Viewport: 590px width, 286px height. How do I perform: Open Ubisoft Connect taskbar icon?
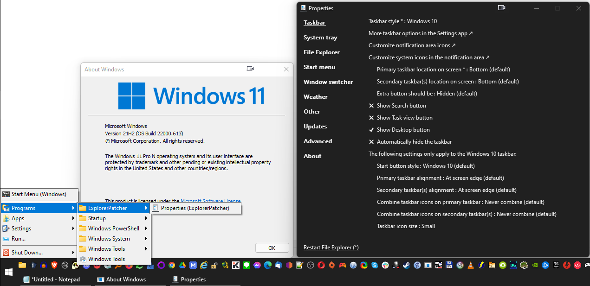click(460, 265)
